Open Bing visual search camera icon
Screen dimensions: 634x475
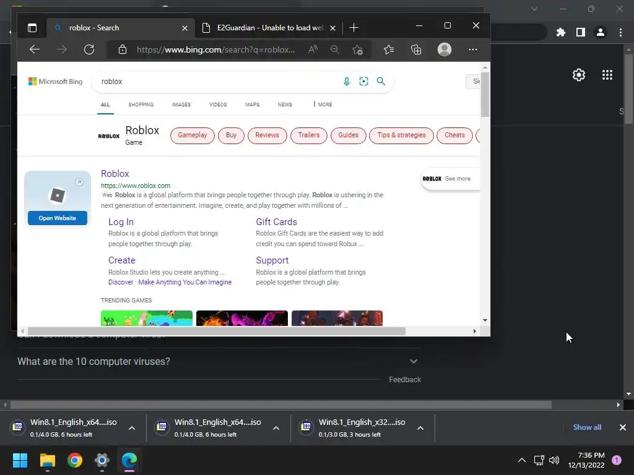tap(363, 82)
